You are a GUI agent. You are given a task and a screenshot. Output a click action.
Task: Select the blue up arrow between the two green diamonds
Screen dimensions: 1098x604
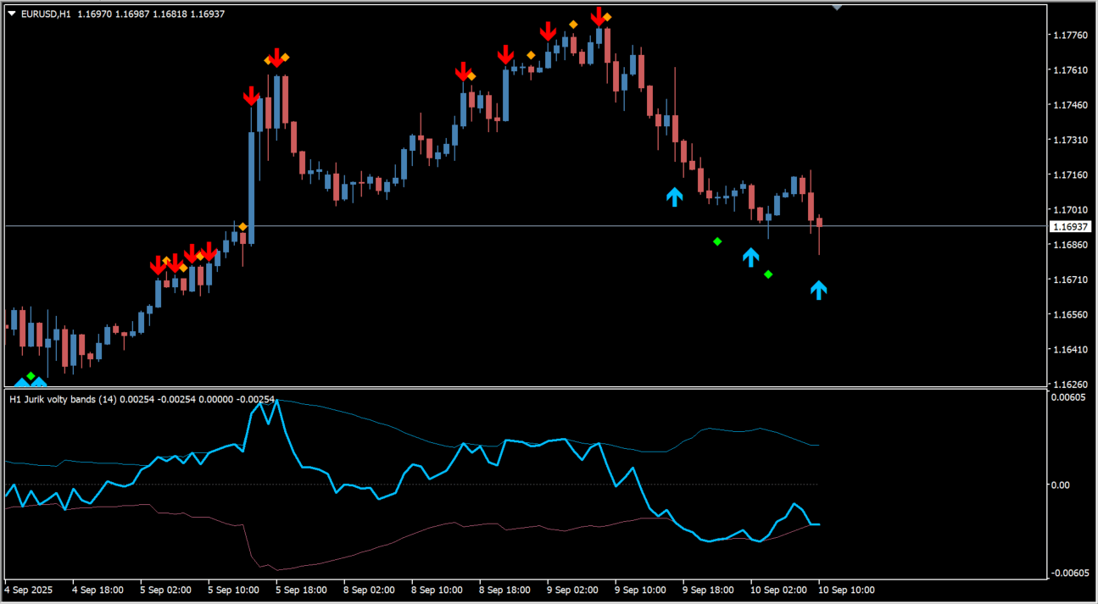point(750,257)
